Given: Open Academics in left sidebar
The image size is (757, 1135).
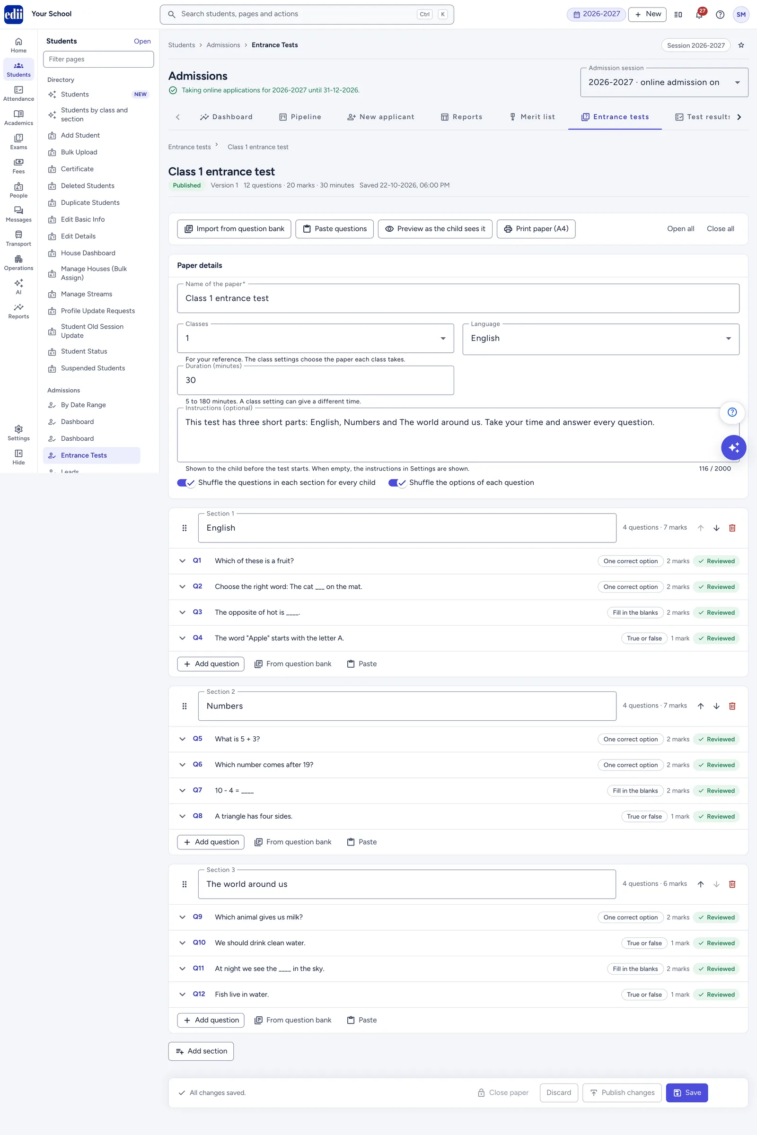Looking at the screenshot, I should 18,118.
